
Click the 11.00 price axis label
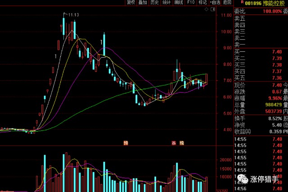pyautogui.click(x=227, y=15)
